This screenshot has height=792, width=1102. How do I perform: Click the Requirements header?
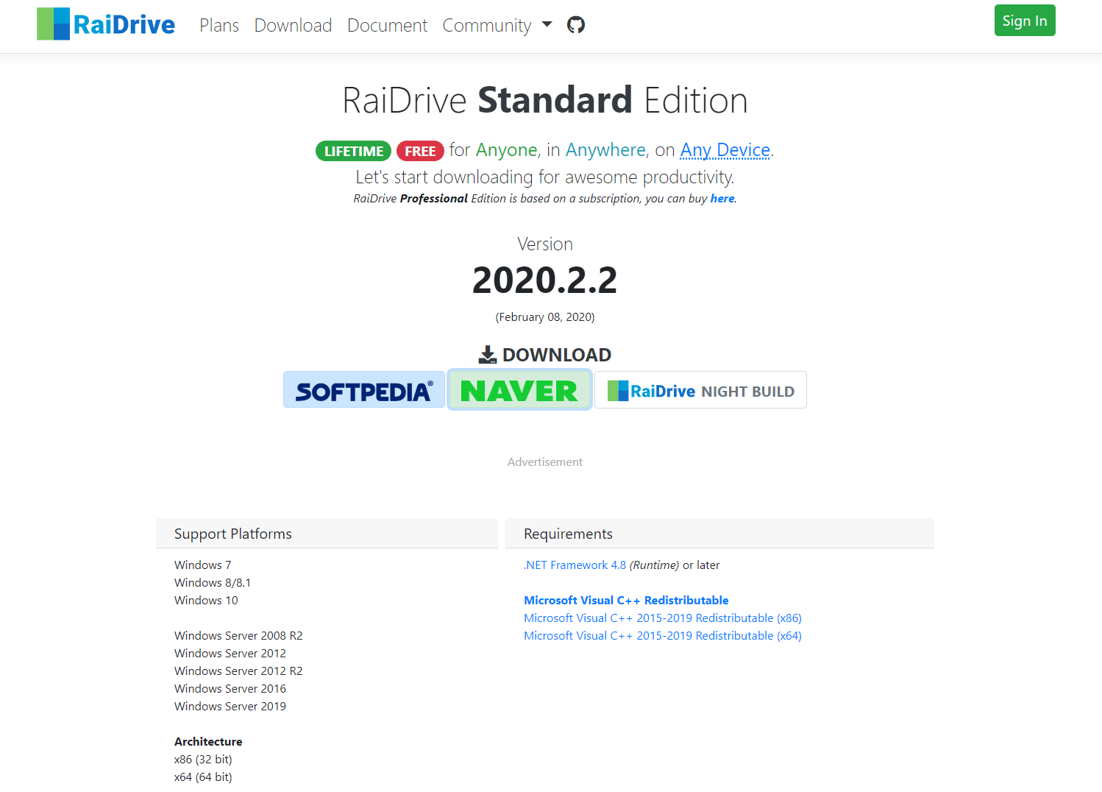(x=719, y=534)
